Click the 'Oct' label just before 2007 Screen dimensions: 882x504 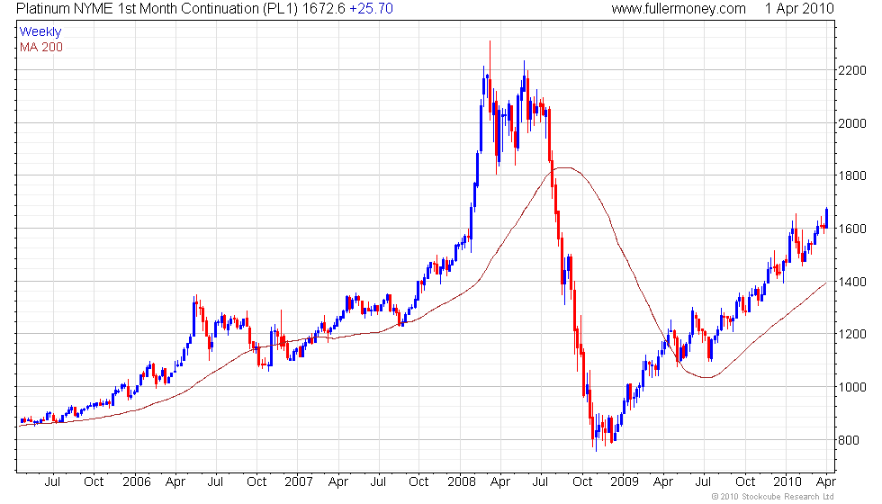(256, 482)
